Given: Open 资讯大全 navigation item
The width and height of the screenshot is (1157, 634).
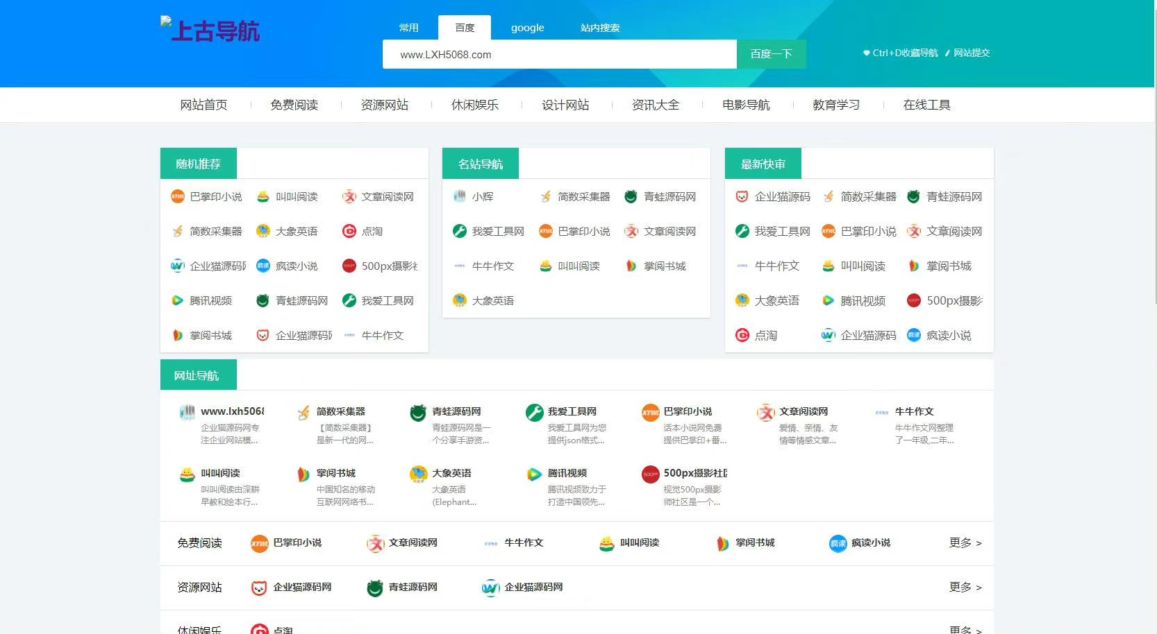Looking at the screenshot, I should pyautogui.click(x=656, y=105).
